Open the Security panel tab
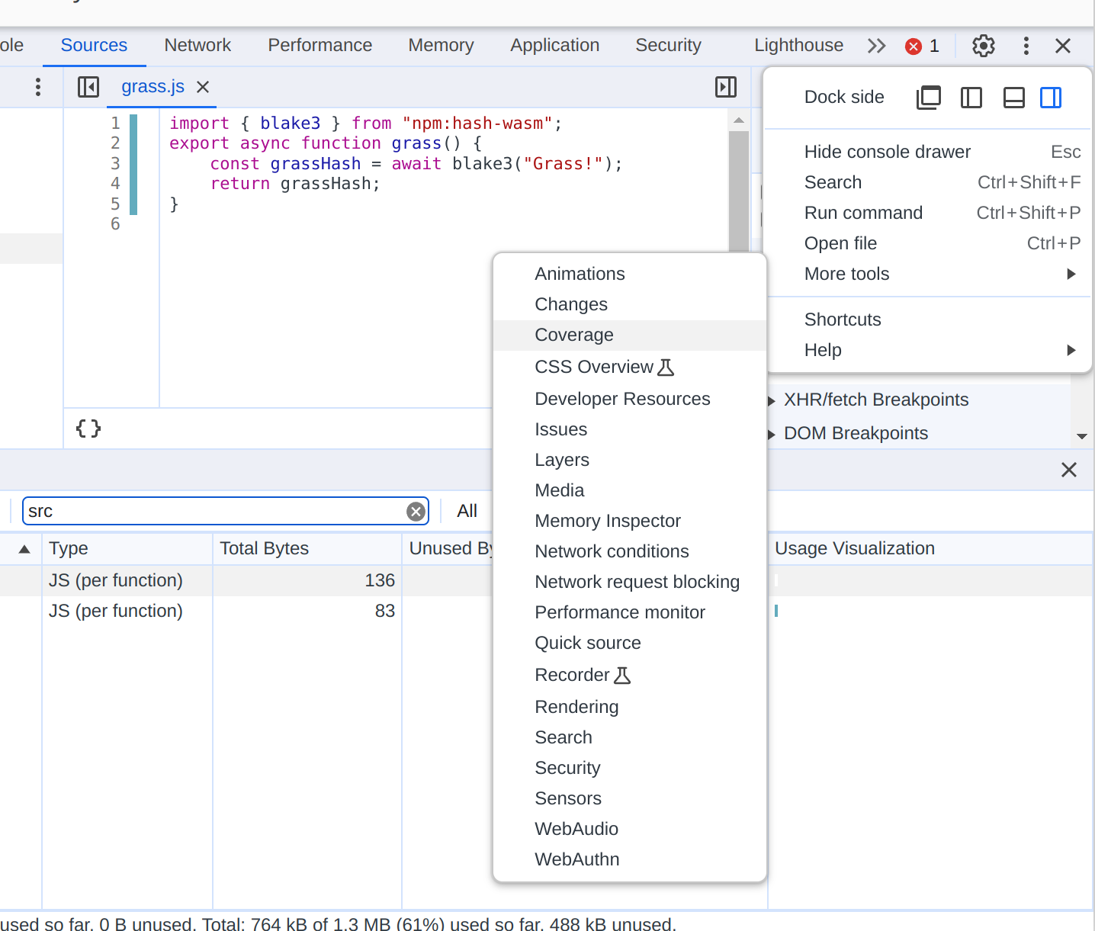Image resolution: width=1095 pixels, height=931 pixels. (x=668, y=46)
